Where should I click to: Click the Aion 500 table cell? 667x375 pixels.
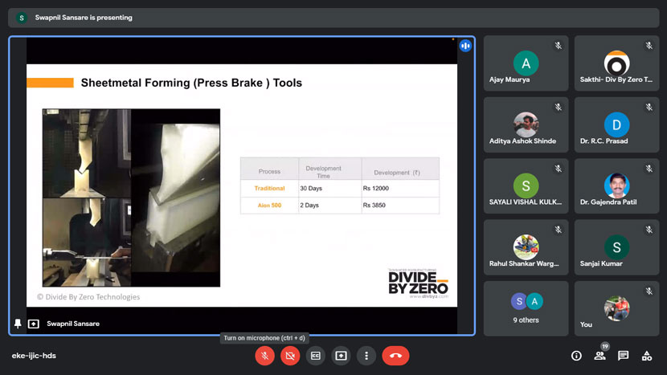(x=269, y=206)
